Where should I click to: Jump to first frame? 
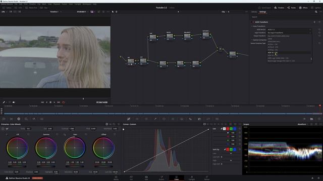(x=42, y=102)
